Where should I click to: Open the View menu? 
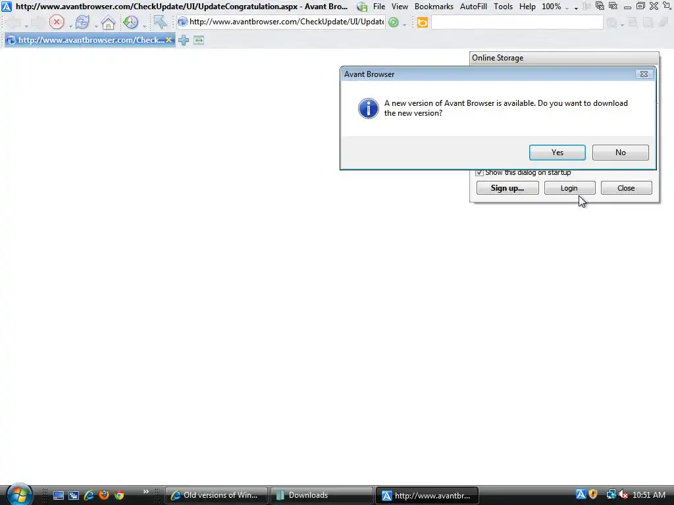point(400,7)
